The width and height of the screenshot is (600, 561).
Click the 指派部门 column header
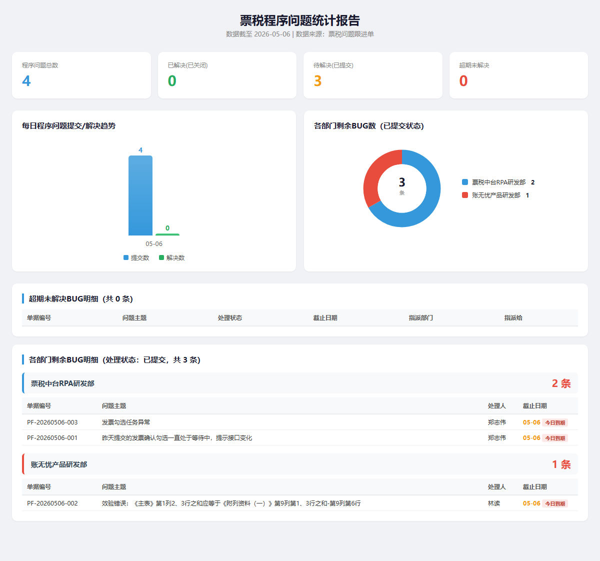421,317
